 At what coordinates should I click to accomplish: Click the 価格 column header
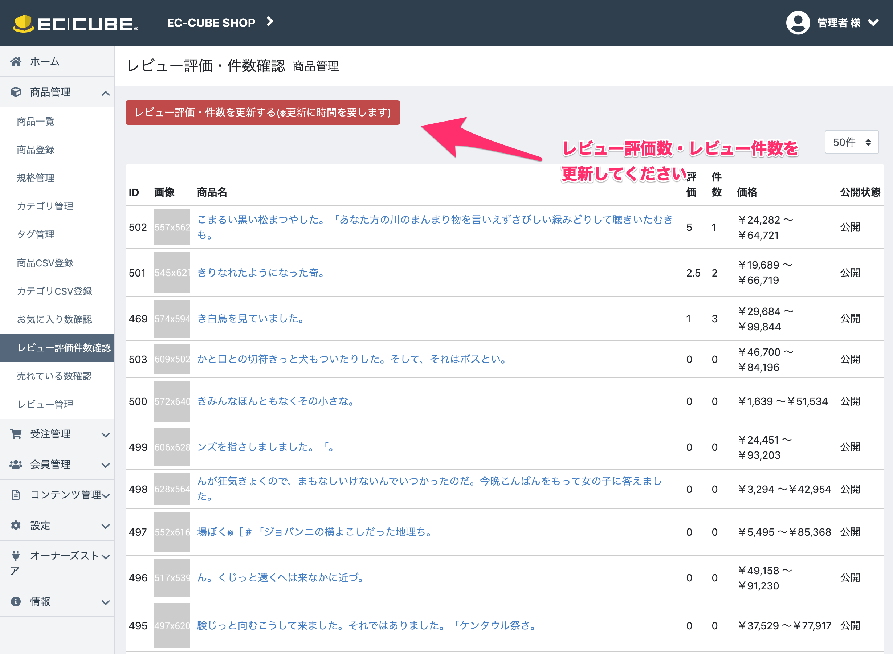pos(747,192)
